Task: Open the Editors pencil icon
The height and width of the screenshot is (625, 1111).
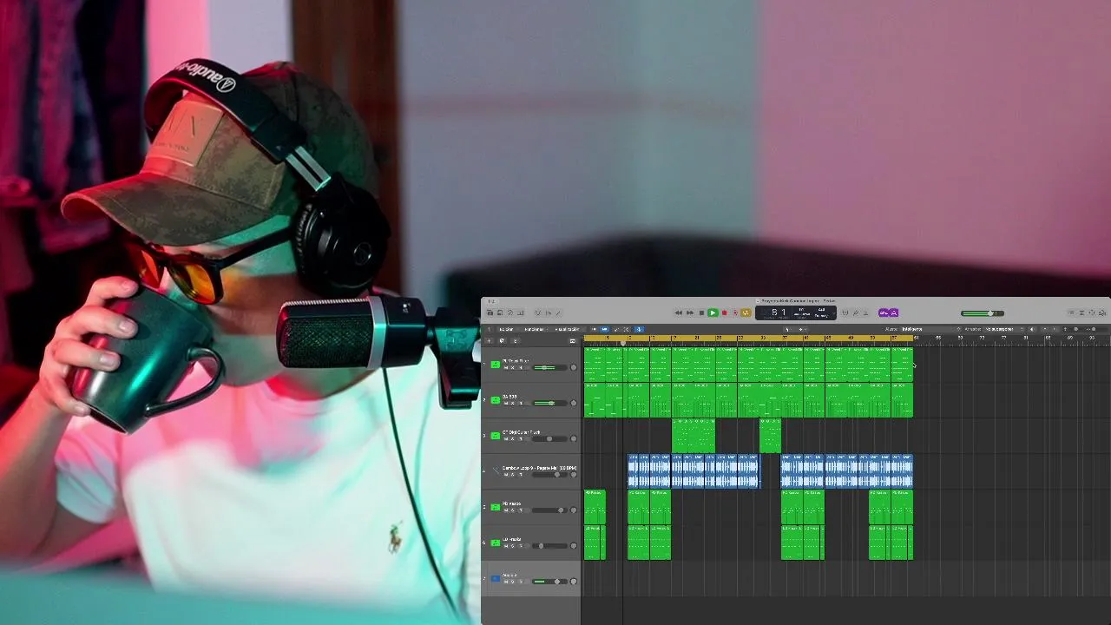Action: [x=558, y=312]
